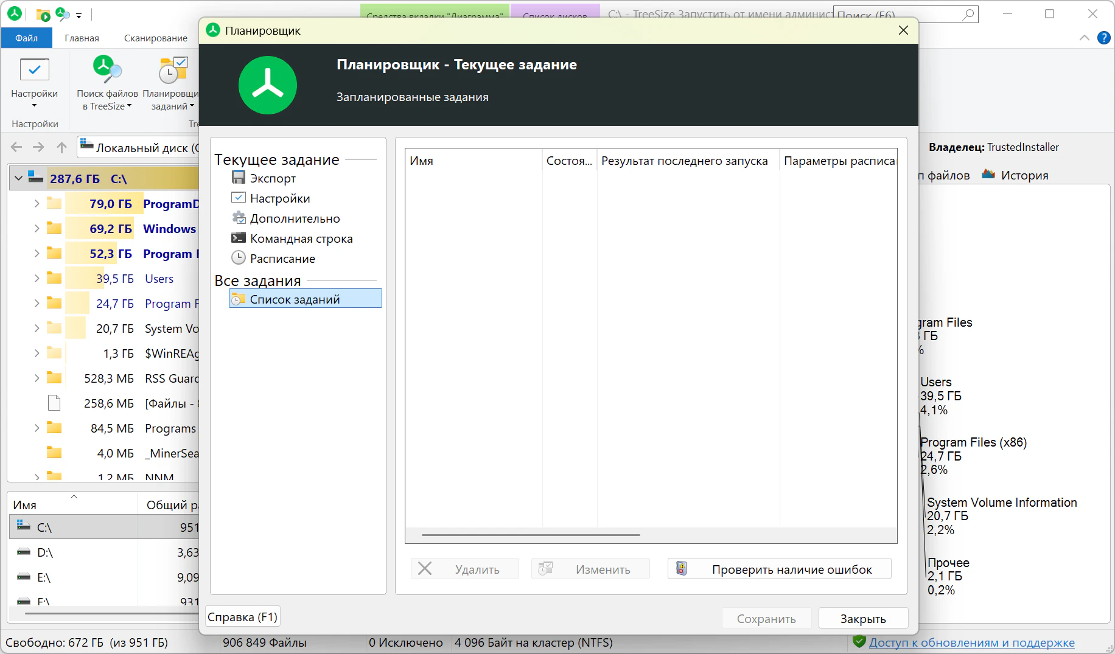Navigate back with the left arrow
This screenshot has height=654, width=1115.
(16, 147)
